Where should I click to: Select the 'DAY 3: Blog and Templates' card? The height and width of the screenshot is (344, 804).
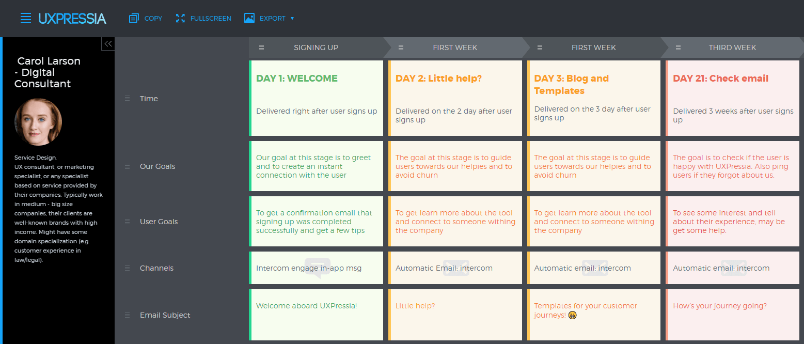(x=594, y=98)
